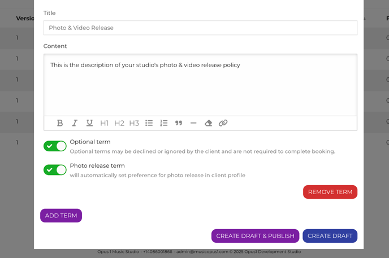Insert a hyperlink into content
389x258 pixels.
[x=223, y=123]
